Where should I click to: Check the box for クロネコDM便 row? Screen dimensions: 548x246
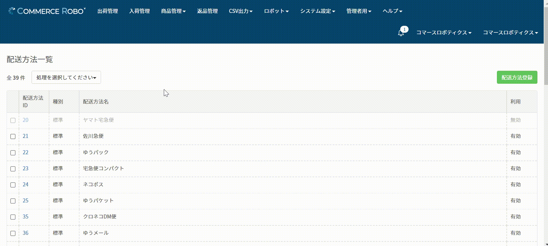pos(13,217)
